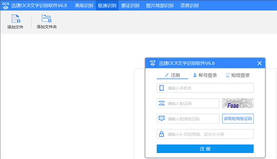Screen dimensions: 277x159
Task: Click the 迅捷OCR文字识别软件V6.8 main window title
Action: pyautogui.click(x=39, y=6)
